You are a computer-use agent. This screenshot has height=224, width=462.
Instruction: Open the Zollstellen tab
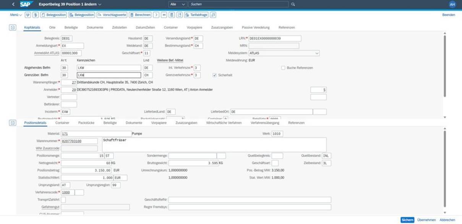(x=120, y=28)
